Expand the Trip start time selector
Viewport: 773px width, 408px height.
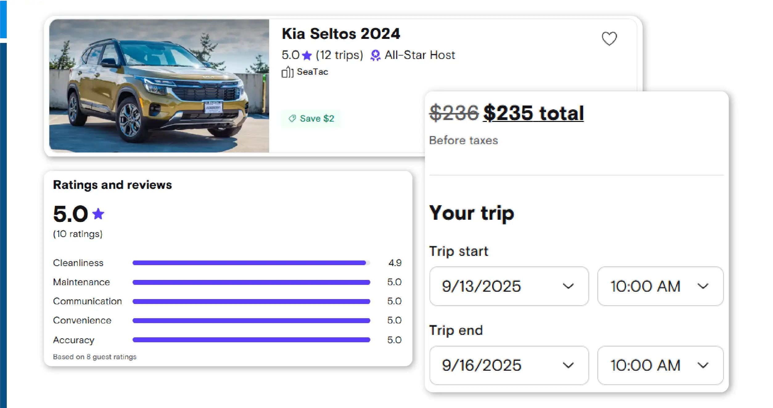click(x=660, y=286)
